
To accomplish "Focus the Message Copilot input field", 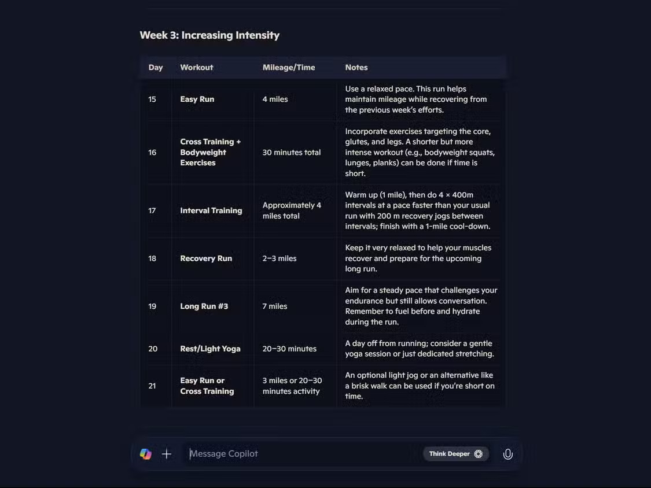I will 301,454.
